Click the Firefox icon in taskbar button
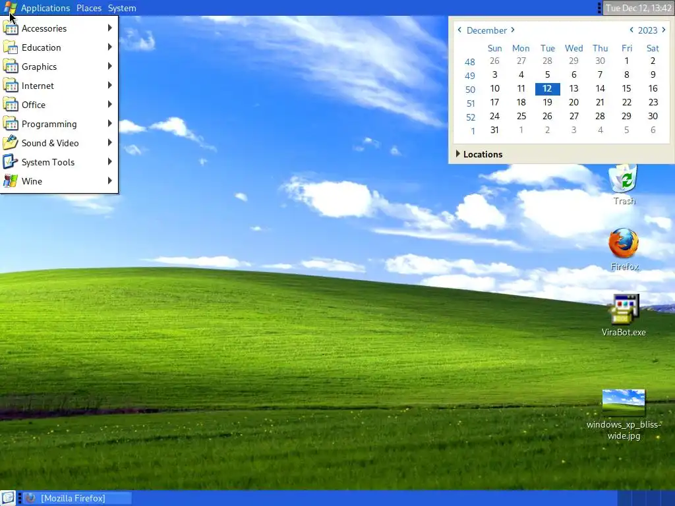 30,498
